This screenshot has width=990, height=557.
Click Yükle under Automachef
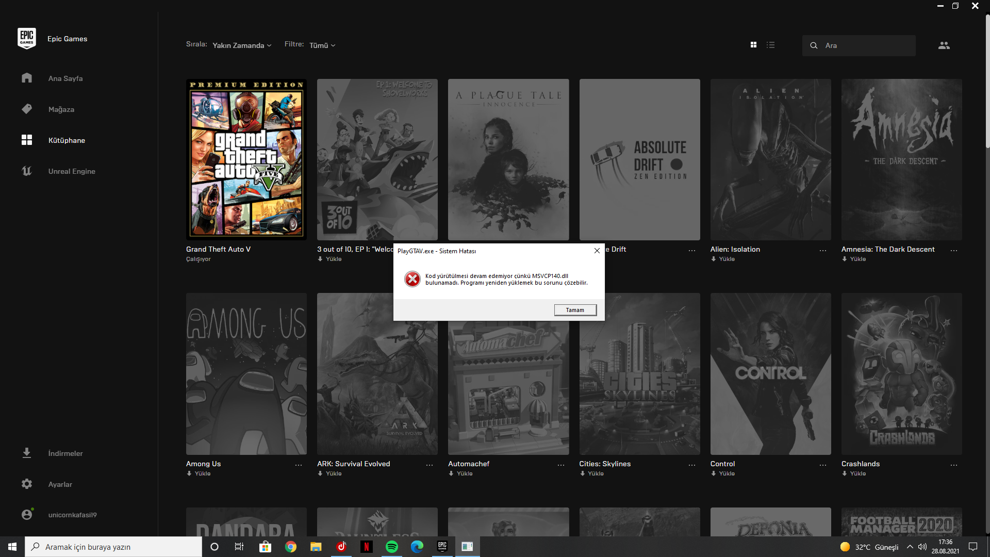pos(460,473)
